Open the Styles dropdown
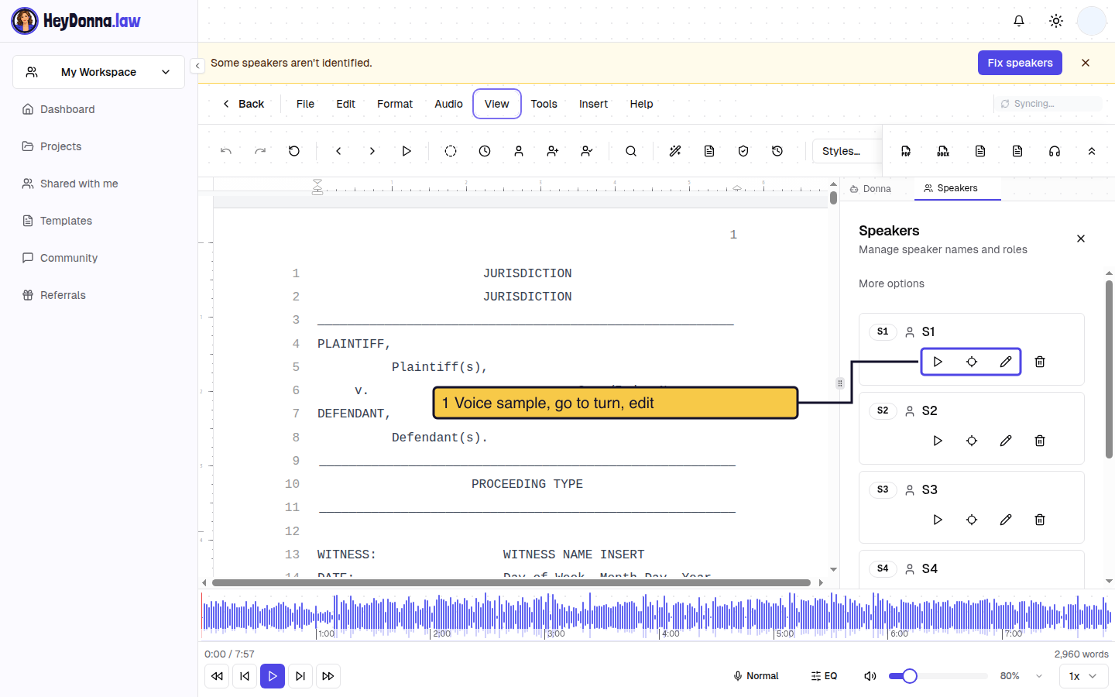Viewport: 1115px width, 697px height. pos(847,151)
